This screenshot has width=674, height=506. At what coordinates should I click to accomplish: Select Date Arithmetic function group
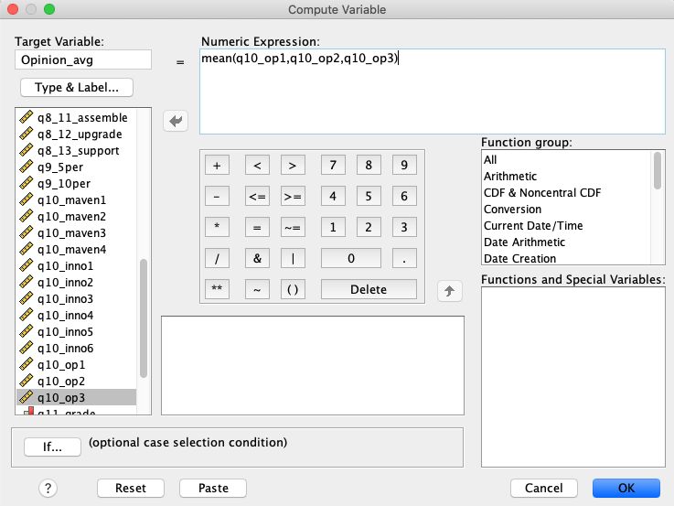point(567,242)
